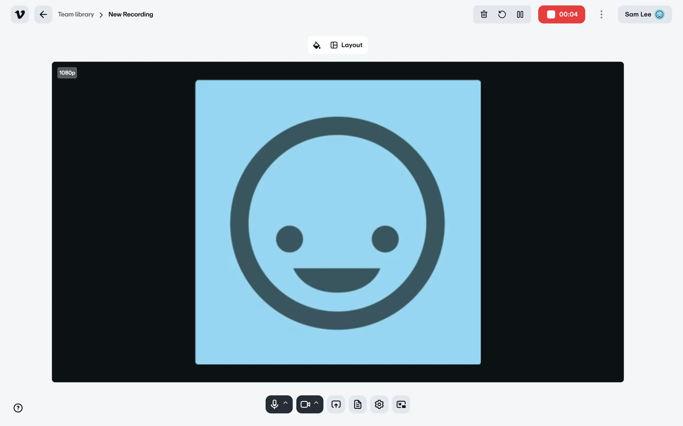Screen dimensions: 683x426
Task: Click the screen share icon
Action: pyautogui.click(x=336, y=404)
